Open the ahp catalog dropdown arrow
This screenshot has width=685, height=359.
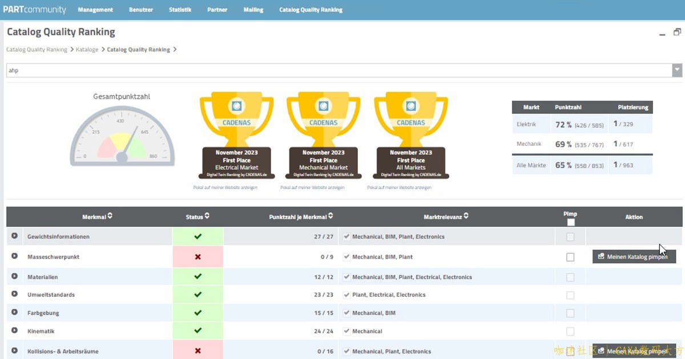click(677, 70)
